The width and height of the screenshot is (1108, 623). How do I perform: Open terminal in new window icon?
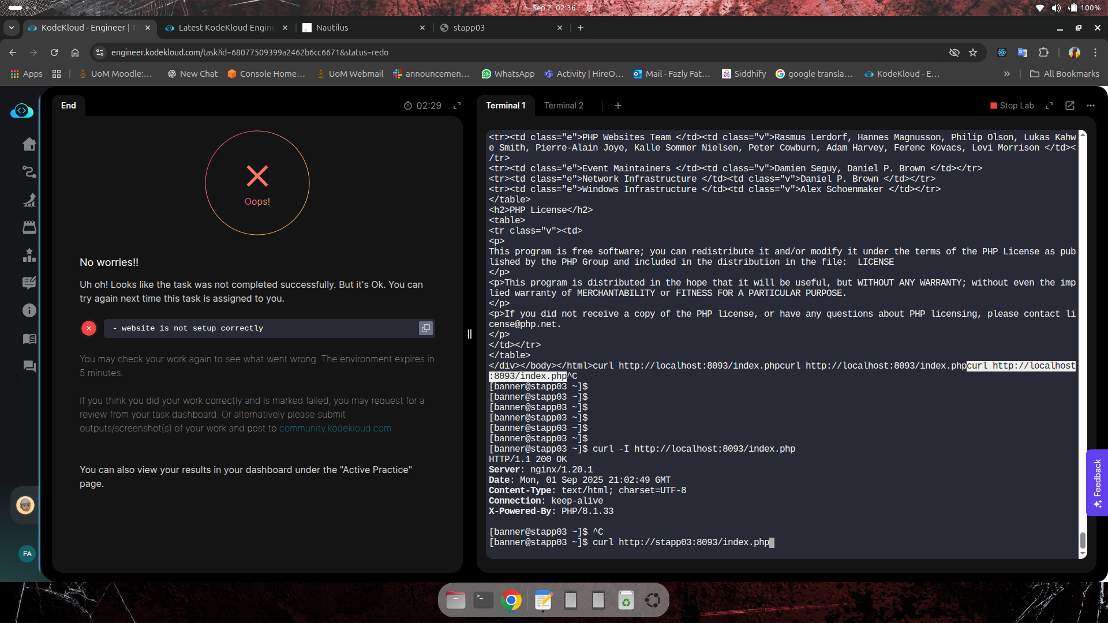[x=1069, y=106]
